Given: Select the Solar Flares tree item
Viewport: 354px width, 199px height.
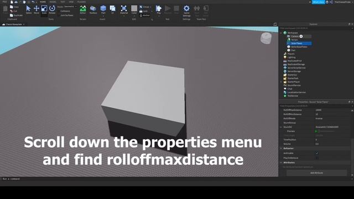Looking at the screenshot, I should (x=299, y=43).
